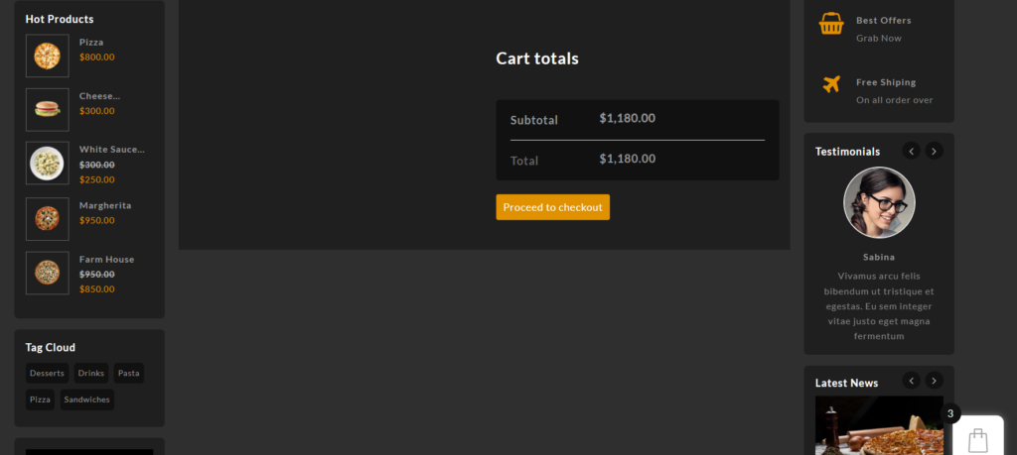Image resolution: width=1017 pixels, height=455 pixels.
Task: Click Sabina's testimonial profile photo
Action: coord(879,202)
